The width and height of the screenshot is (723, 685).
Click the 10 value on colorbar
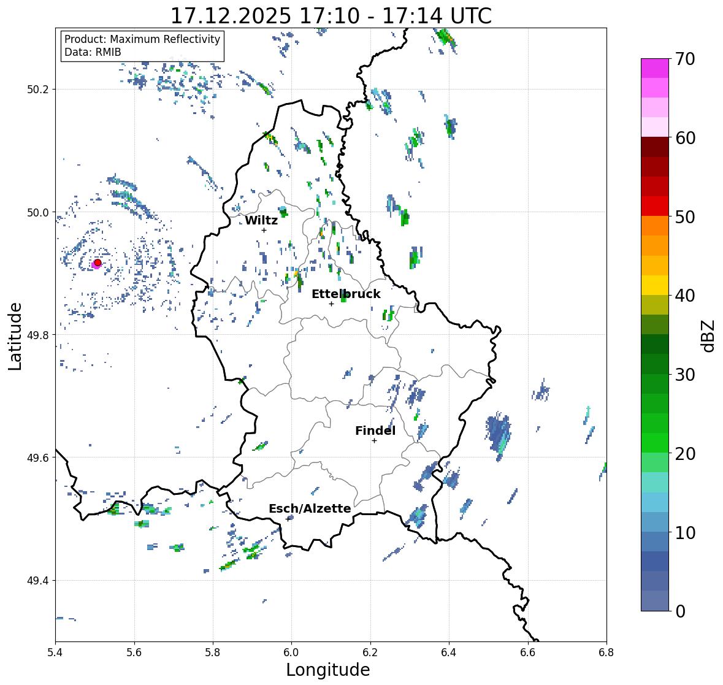[685, 533]
